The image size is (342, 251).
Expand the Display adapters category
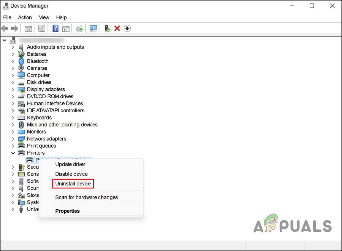pyautogui.click(x=13, y=89)
